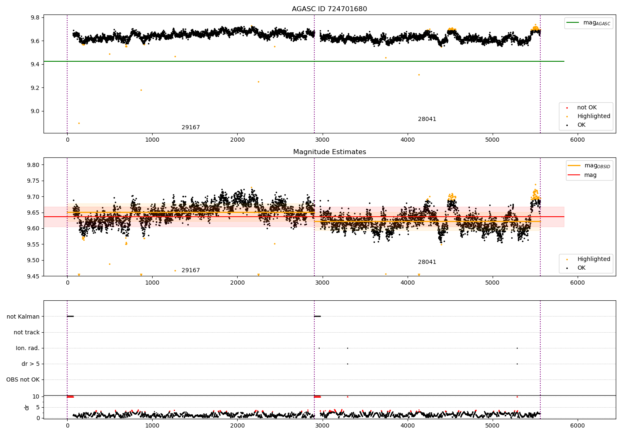Click the lowest orange outlier point near 8.9 in top plot

79,123
